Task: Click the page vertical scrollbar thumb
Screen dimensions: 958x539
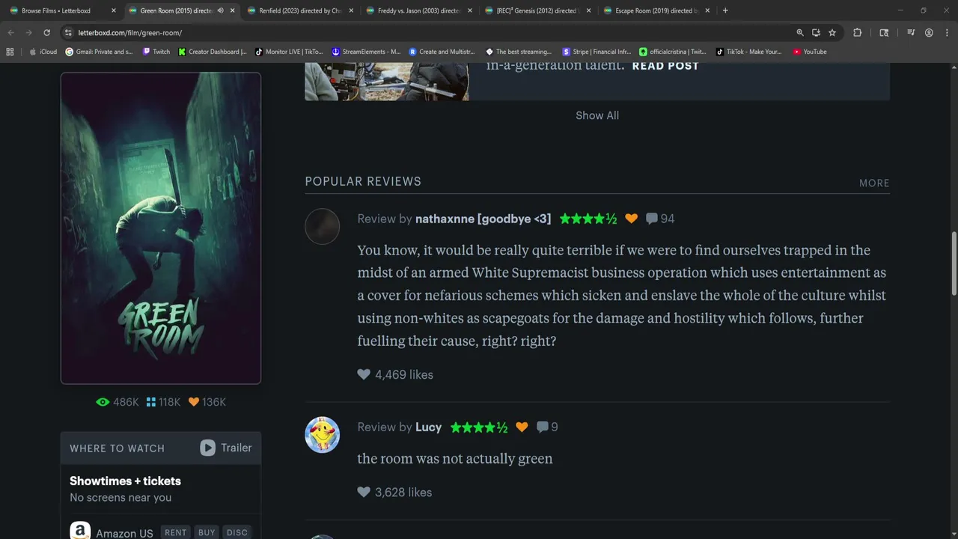Action: [954, 264]
